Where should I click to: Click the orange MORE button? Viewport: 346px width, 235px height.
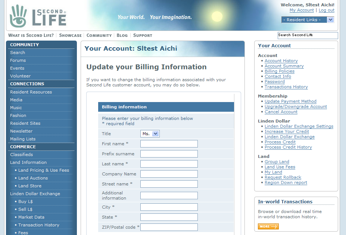268,226
